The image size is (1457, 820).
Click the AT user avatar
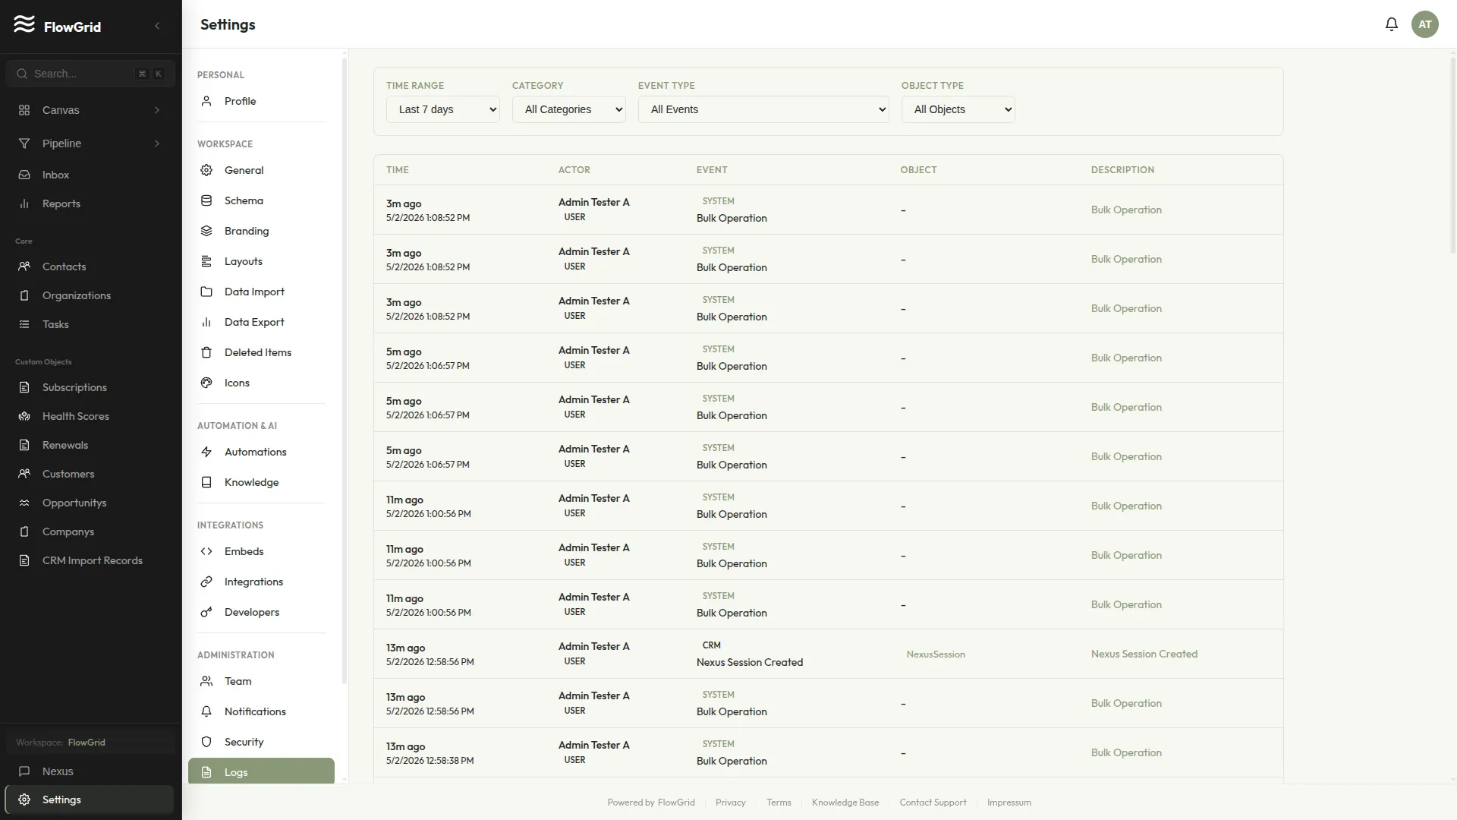pos(1424,24)
